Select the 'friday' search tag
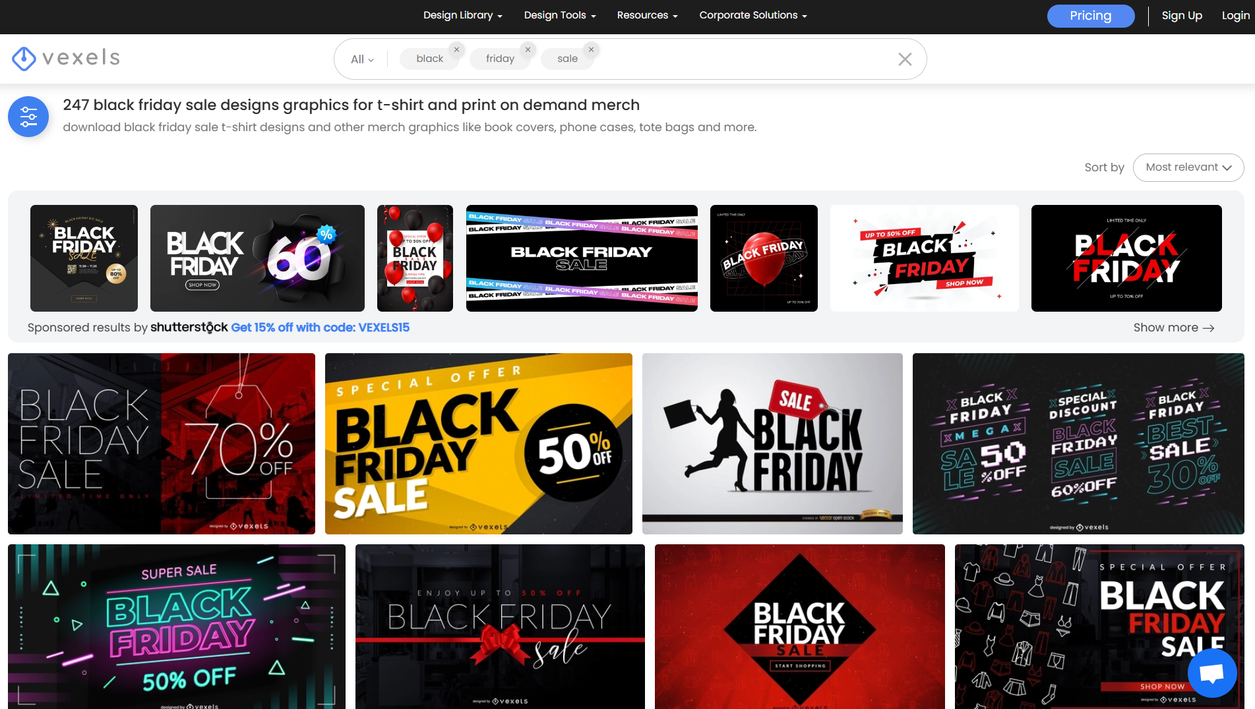Screen dimensions: 1255x709 tap(501, 59)
